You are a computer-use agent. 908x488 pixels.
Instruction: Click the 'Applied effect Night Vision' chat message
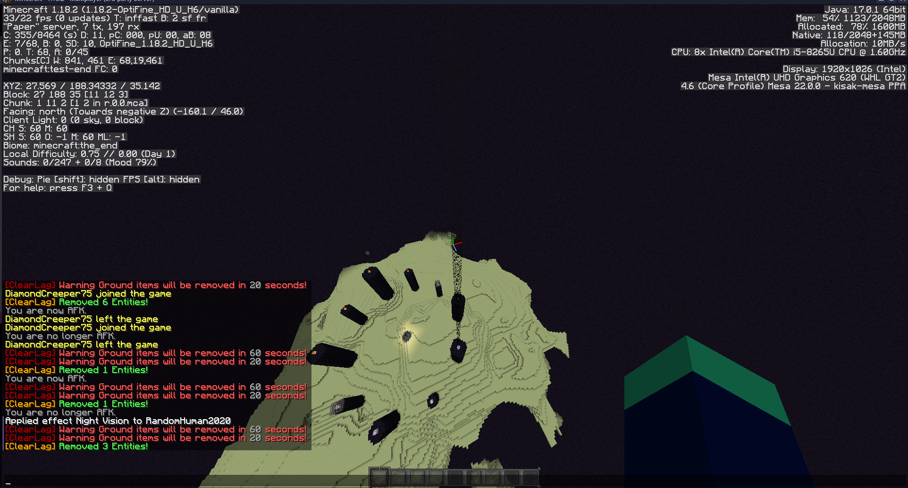118,421
